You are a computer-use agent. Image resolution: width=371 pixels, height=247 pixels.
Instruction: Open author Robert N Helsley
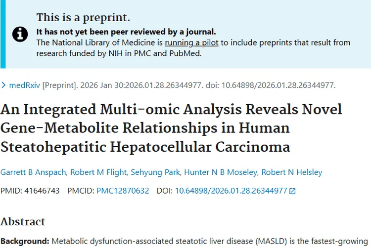pyautogui.click(x=291, y=172)
